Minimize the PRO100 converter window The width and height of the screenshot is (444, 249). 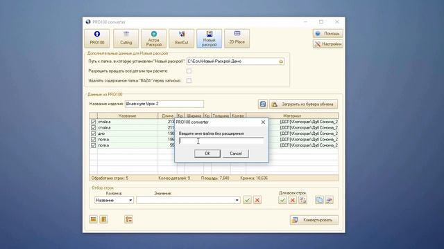[x=305, y=21]
